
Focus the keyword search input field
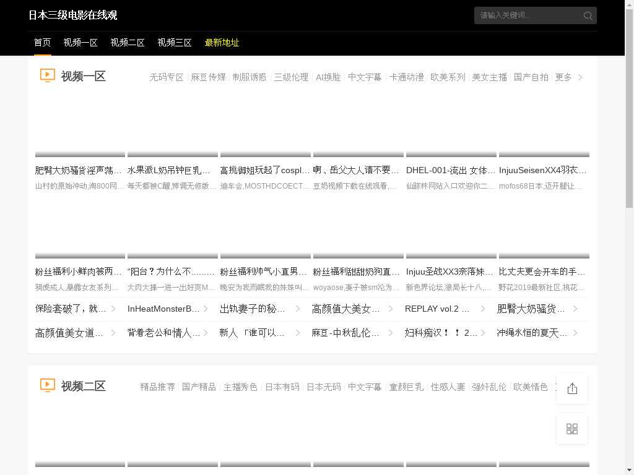[x=528, y=15]
